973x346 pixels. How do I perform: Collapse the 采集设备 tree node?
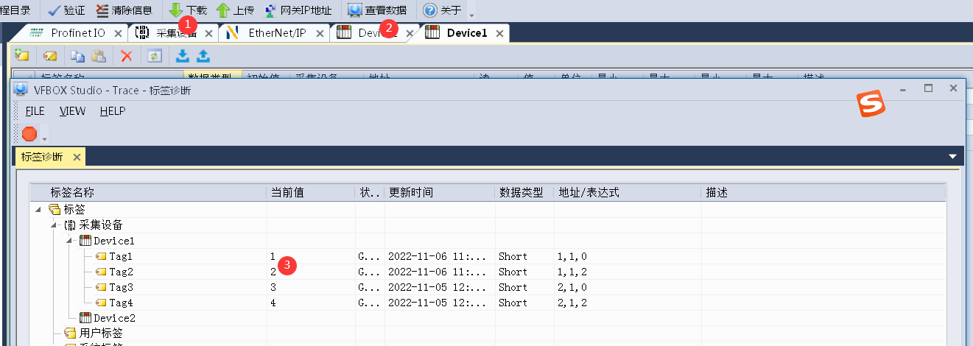54,225
